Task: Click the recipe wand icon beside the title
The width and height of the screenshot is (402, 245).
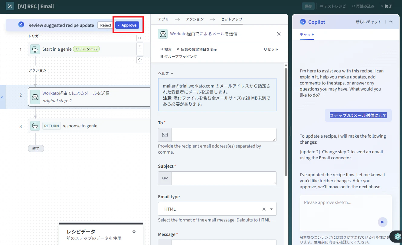Action: point(10,6)
